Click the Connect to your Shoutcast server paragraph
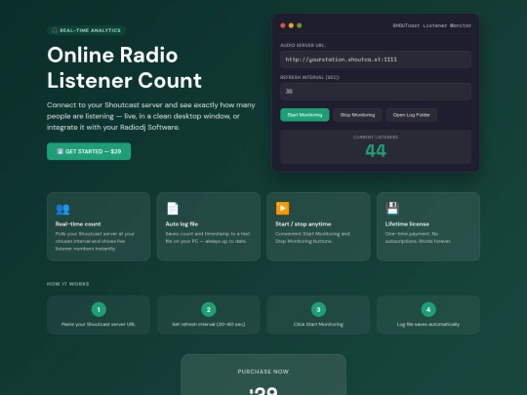Viewport: 527px width, 395px height. (x=151, y=116)
